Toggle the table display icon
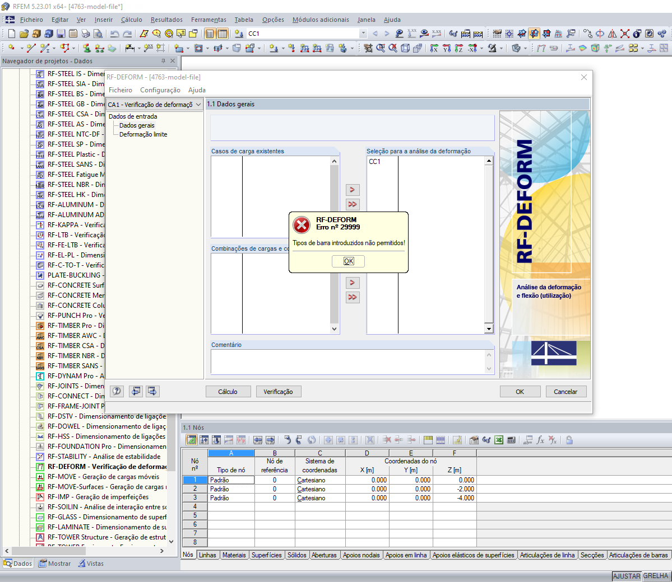Image resolution: width=672 pixels, height=582 pixels. pyautogui.click(x=223, y=34)
